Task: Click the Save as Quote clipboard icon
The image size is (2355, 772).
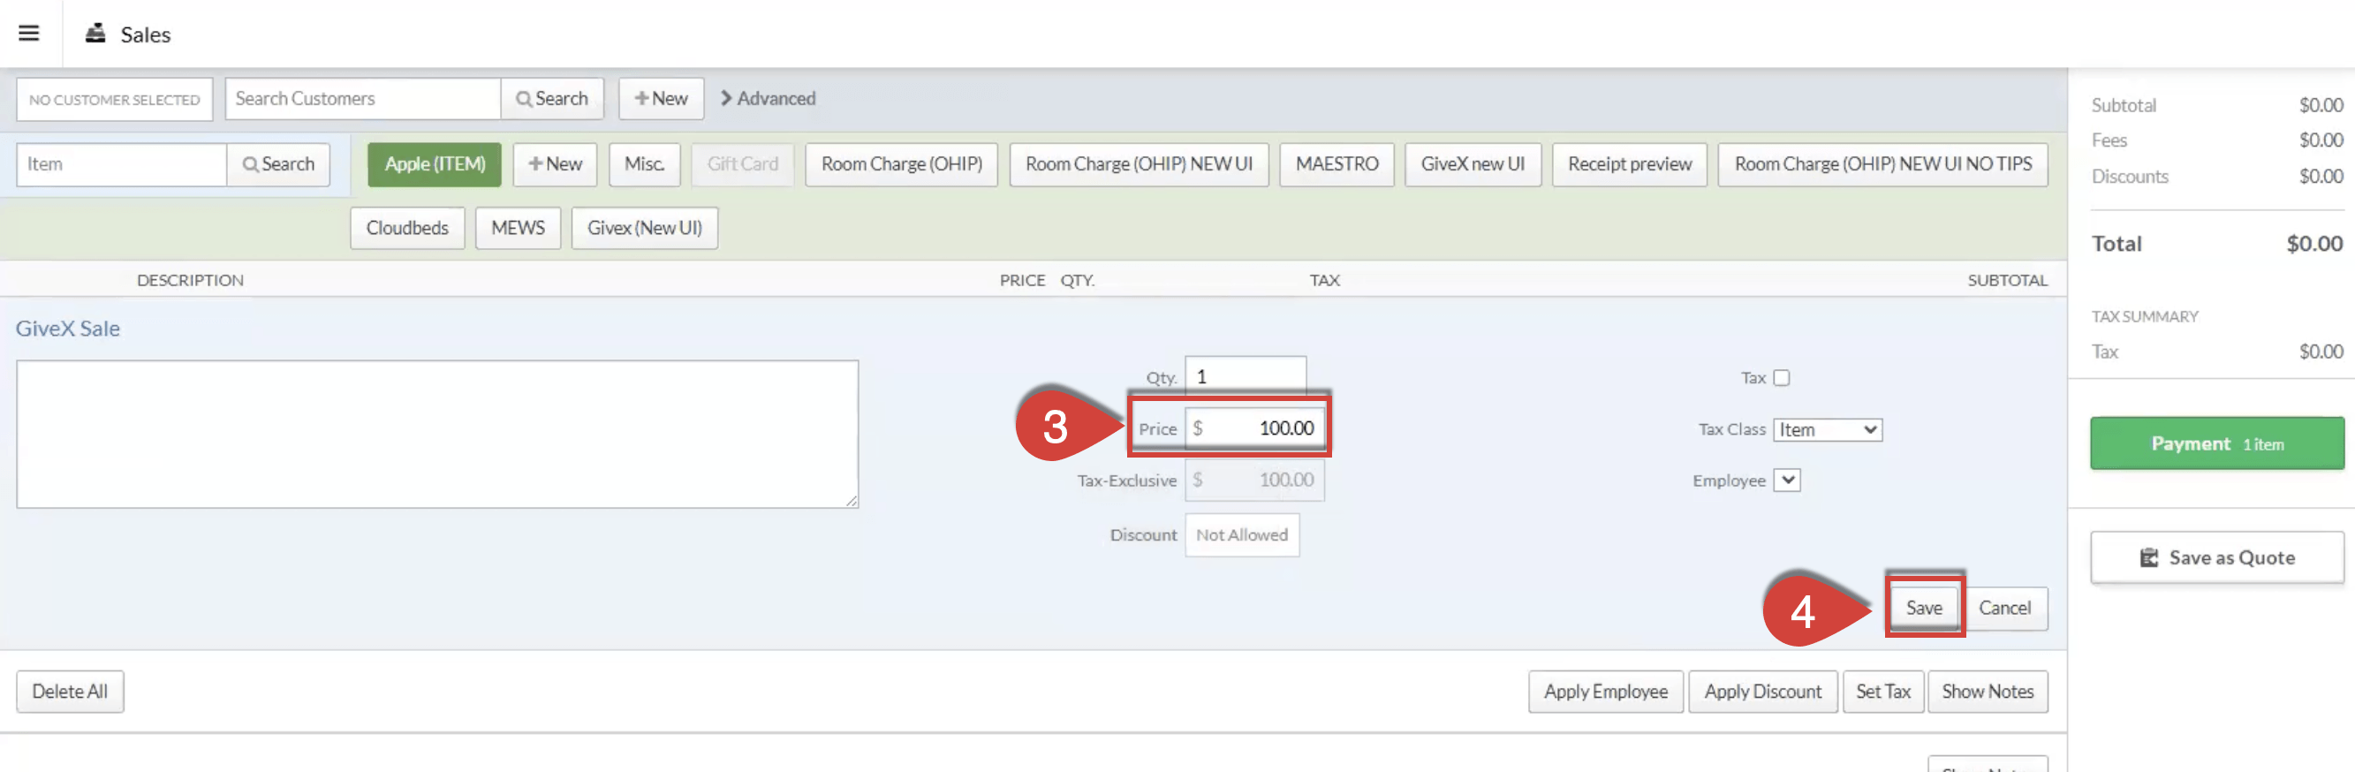Action: pyautogui.click(x=2148, y=557)
